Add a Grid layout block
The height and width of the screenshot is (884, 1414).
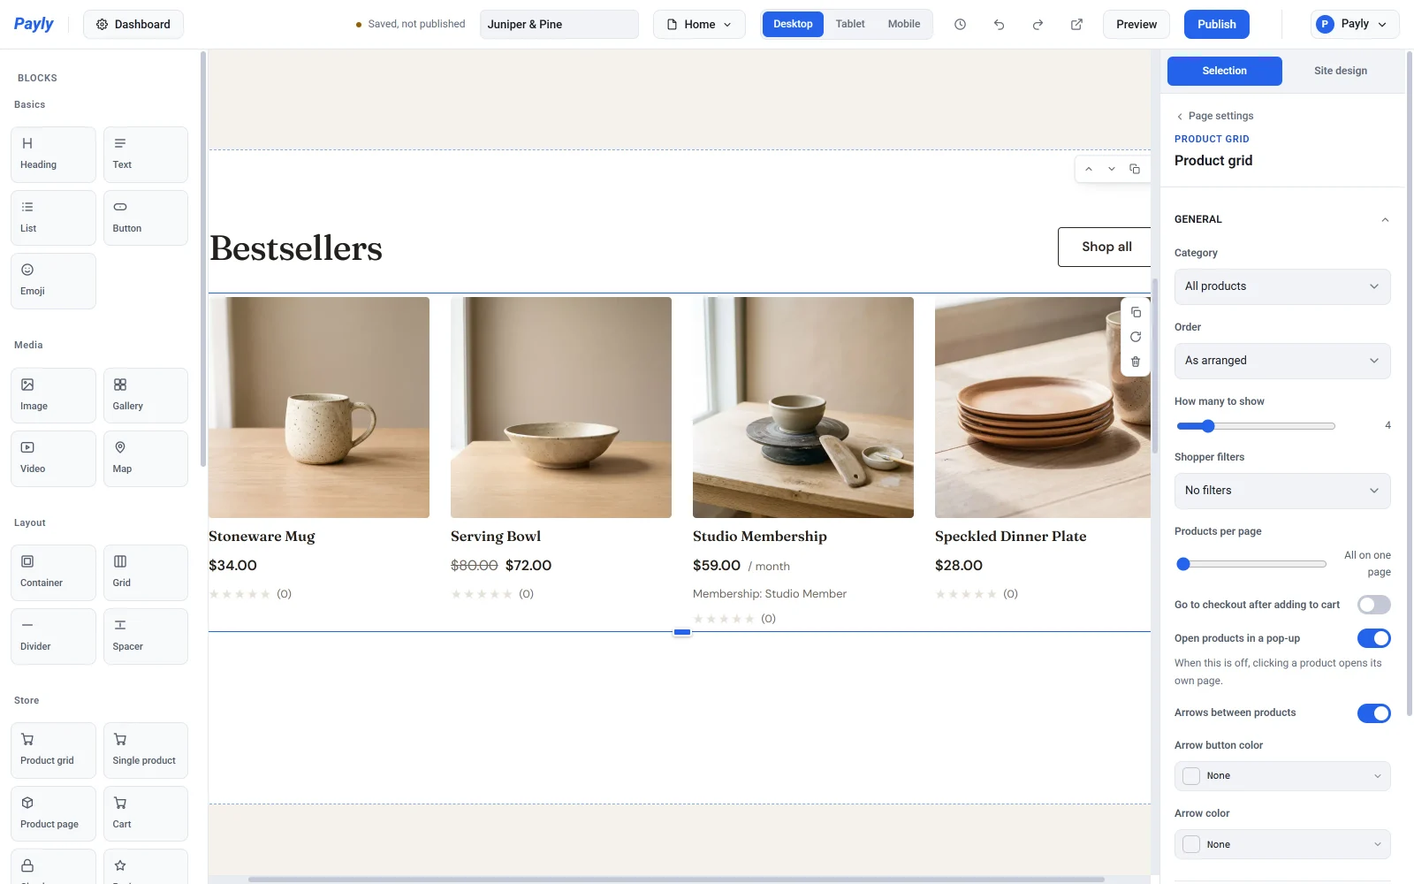tap(146, 573)
